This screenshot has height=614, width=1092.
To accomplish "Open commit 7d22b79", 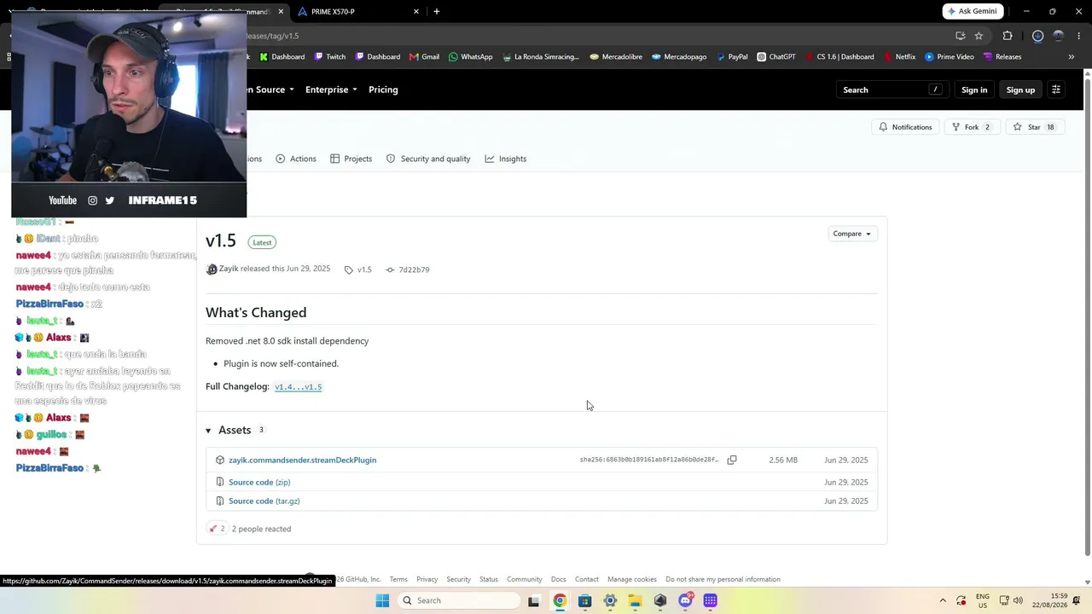I will [408, 269].
